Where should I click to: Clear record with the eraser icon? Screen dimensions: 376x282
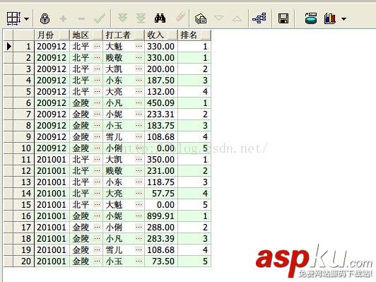(180, 17)
